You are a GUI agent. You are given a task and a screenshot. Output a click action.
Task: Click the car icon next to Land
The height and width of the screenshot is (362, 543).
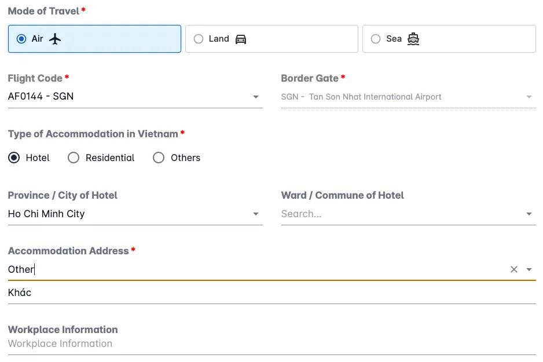click(x=241, y=39)
